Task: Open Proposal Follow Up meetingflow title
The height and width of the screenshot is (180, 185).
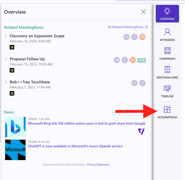Action: point(27,59)
